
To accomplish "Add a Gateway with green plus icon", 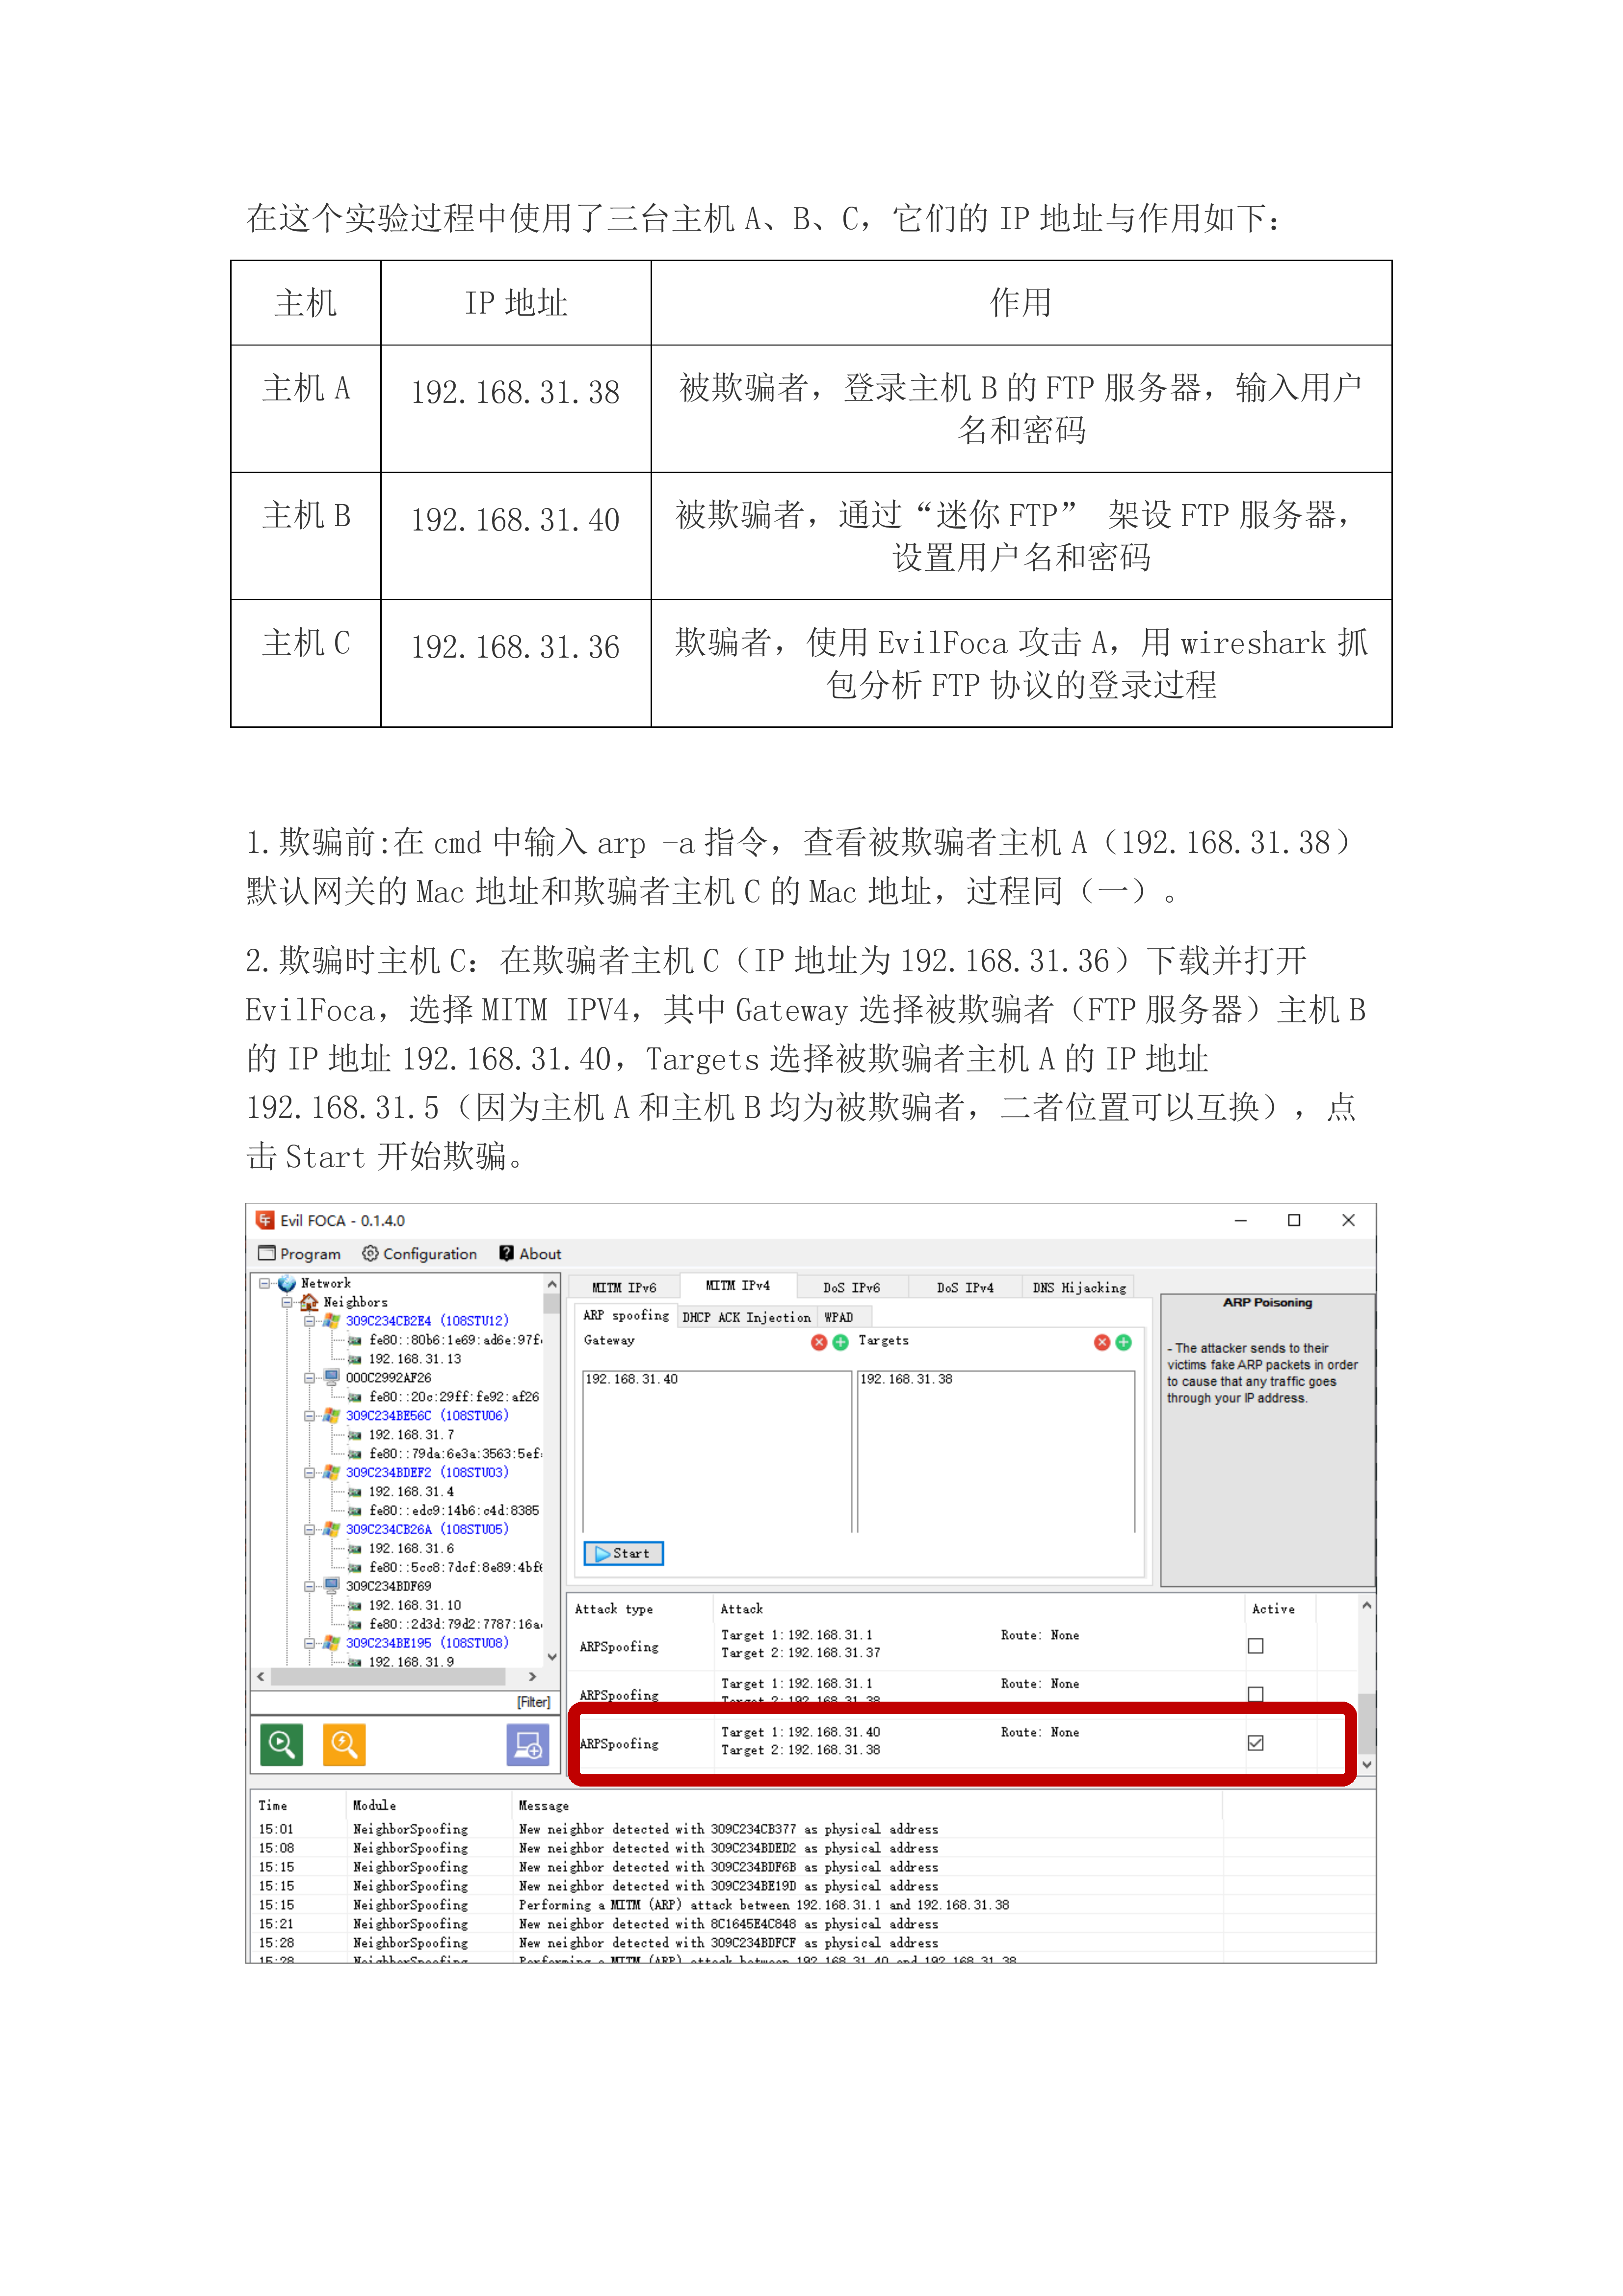I will pyautogui.click(x=840, y=1342).
